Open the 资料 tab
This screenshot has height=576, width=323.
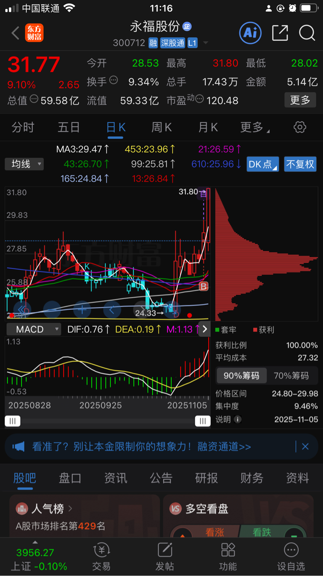tap(297, 478)
